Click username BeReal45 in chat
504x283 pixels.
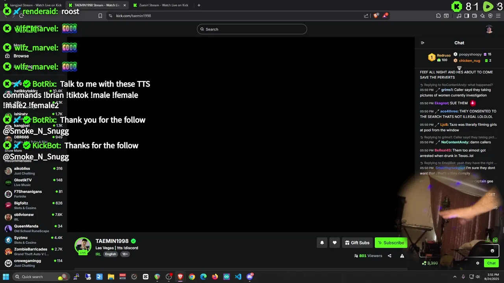[x=442, y=150]
